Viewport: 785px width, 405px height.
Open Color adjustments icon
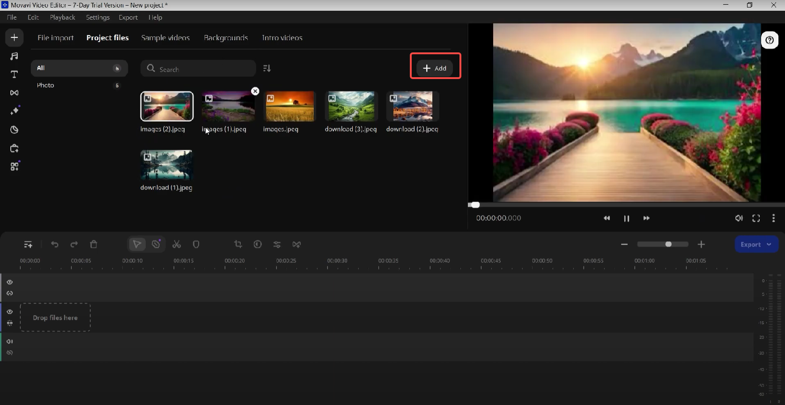[258, 244]
